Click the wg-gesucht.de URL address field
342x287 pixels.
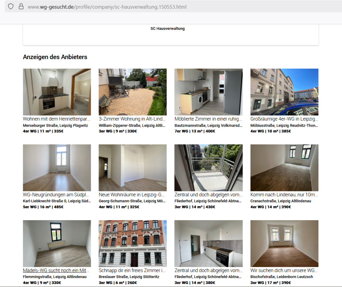tap(107, 7)
